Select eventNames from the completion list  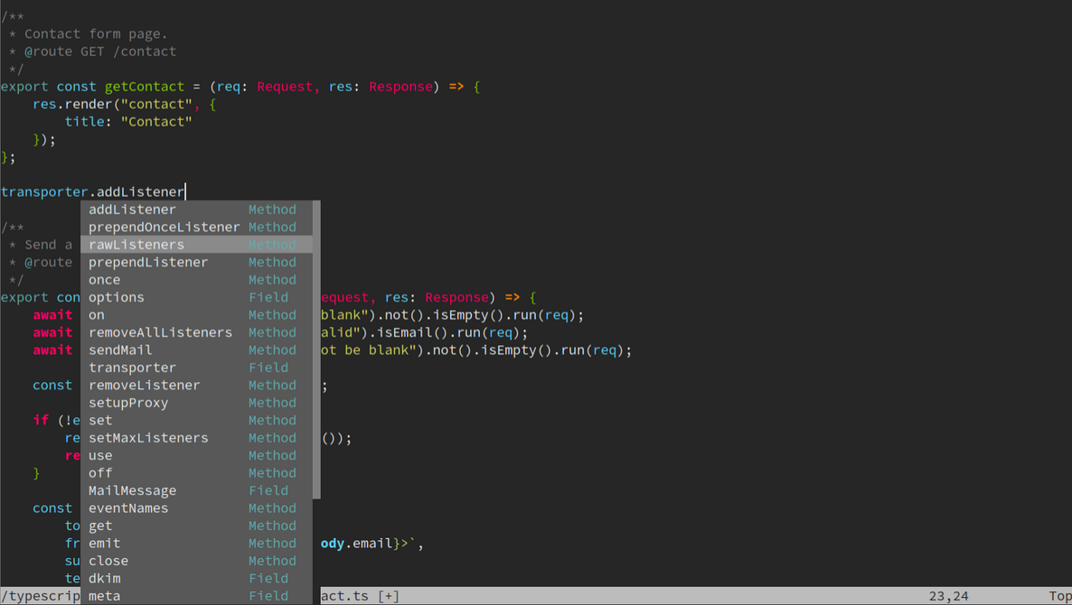pyautogui.click(x=128, y=508)
